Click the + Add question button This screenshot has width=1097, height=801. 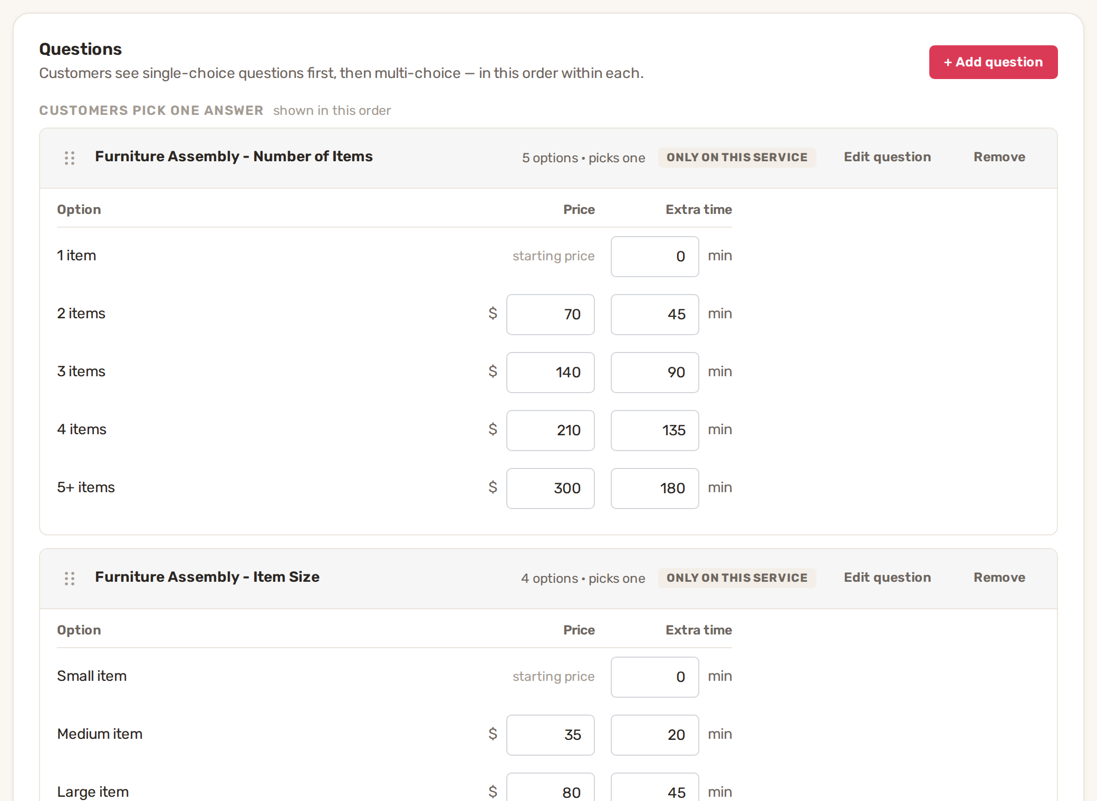coord(993,62)
